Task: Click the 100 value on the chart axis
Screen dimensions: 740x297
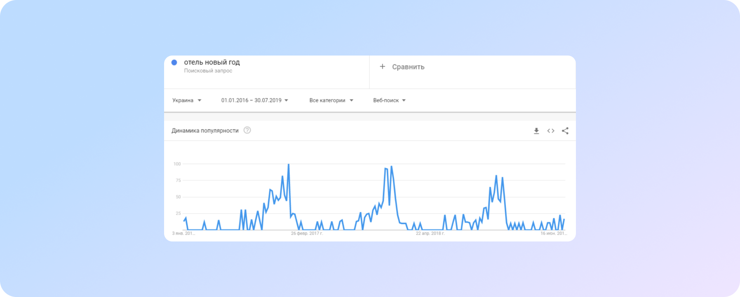Action: [x=177, y=164]
